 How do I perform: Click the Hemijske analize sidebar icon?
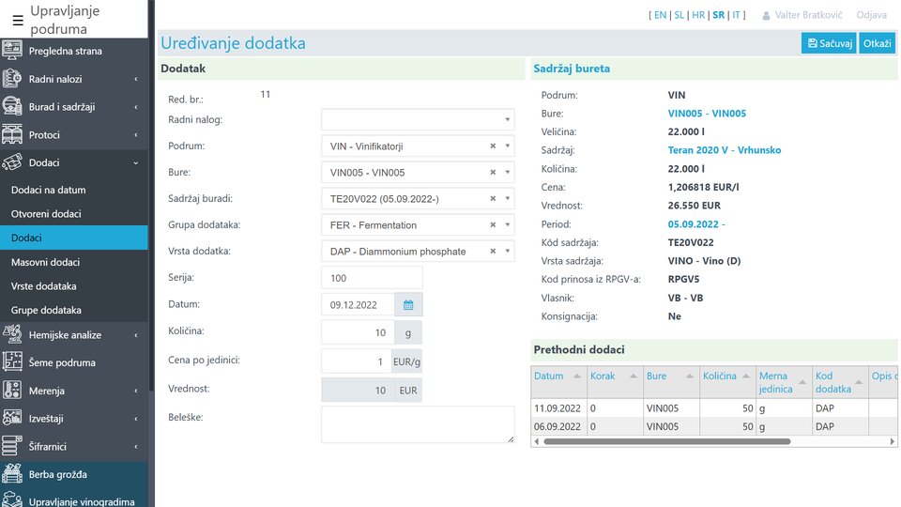point(12,335)
